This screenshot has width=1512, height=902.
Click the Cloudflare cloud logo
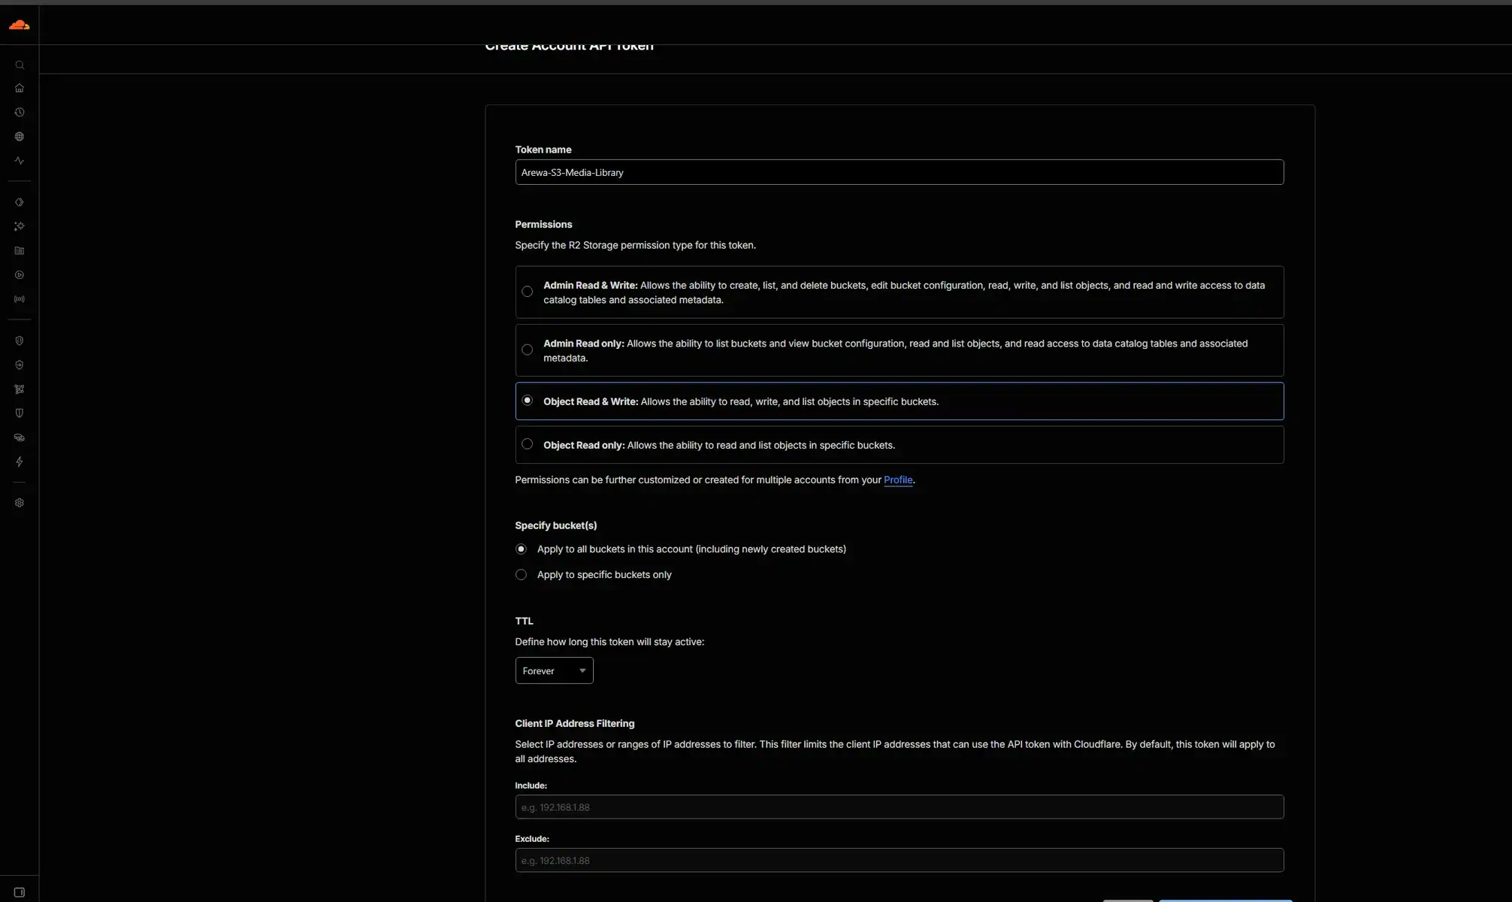coord(20,25)
